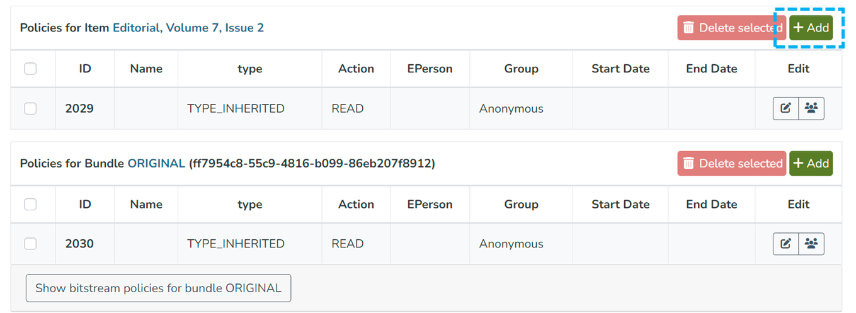The width and height of the screenshot is (856, 313).
Task: Click the ID column header in Item table
Action: click(85, 69)
